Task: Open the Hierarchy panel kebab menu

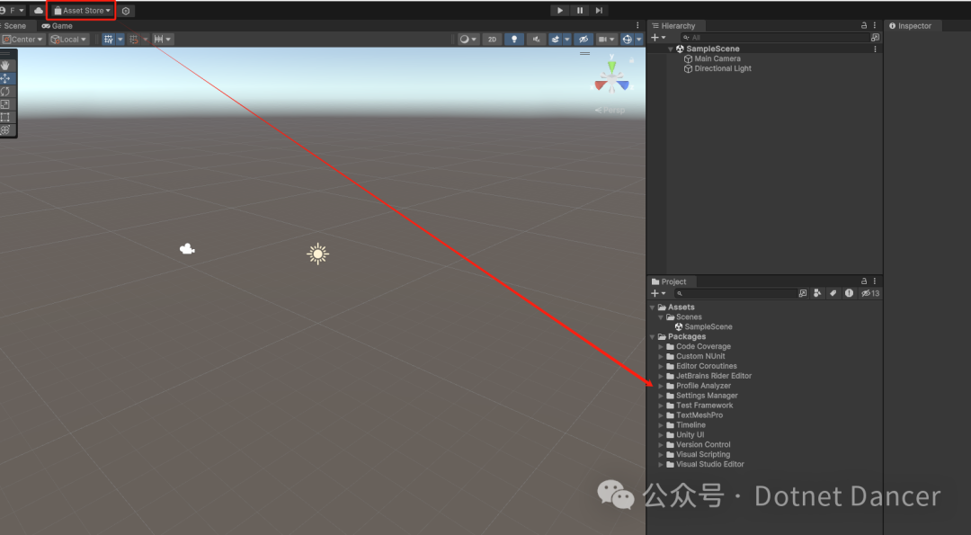Action: pos(875,25)
